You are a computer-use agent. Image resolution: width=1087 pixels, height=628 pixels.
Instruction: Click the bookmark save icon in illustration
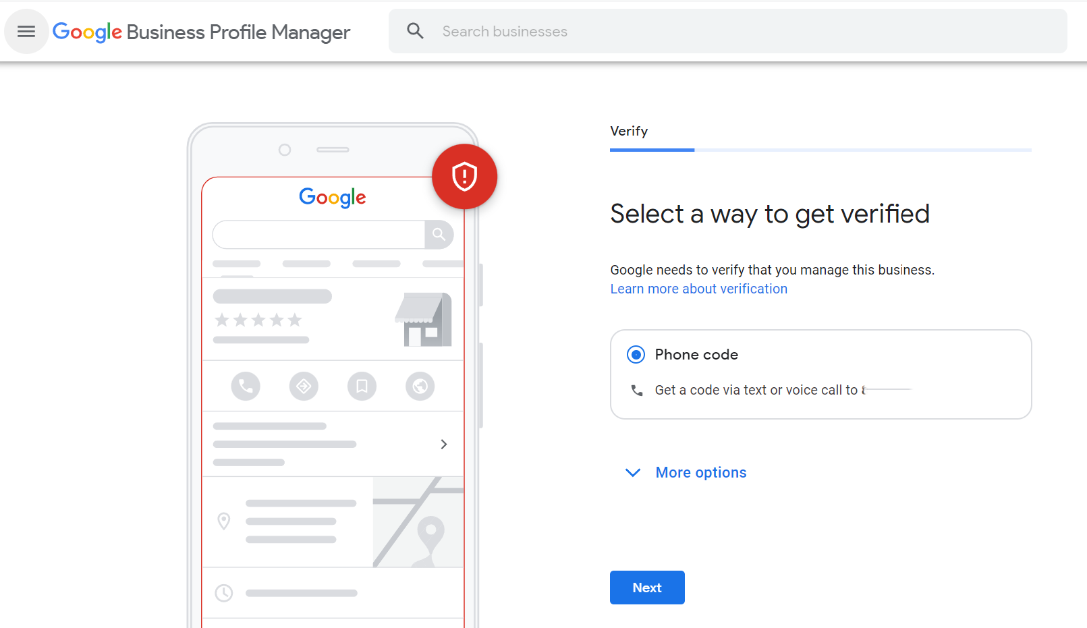pos(362,387)
